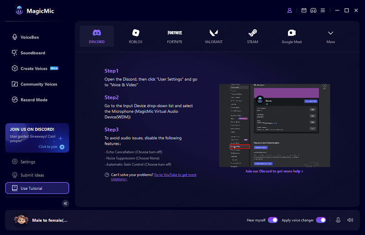Minimize the MagicMic window
Image resolution: width=365 pixels, height=235 pixels.
(x=337, y=10)
